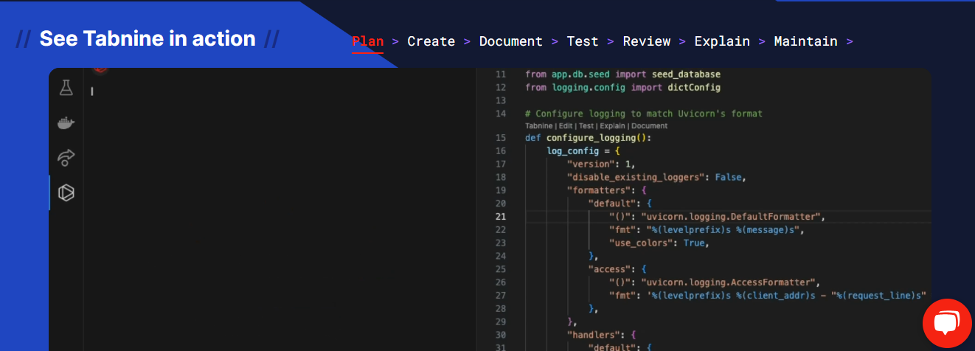Open the Docker whale icon in sidebar
Image resolution: width=975 pixels, height=351 pixels.
66,123
